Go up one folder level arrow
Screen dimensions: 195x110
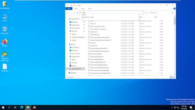pos(77,13)
